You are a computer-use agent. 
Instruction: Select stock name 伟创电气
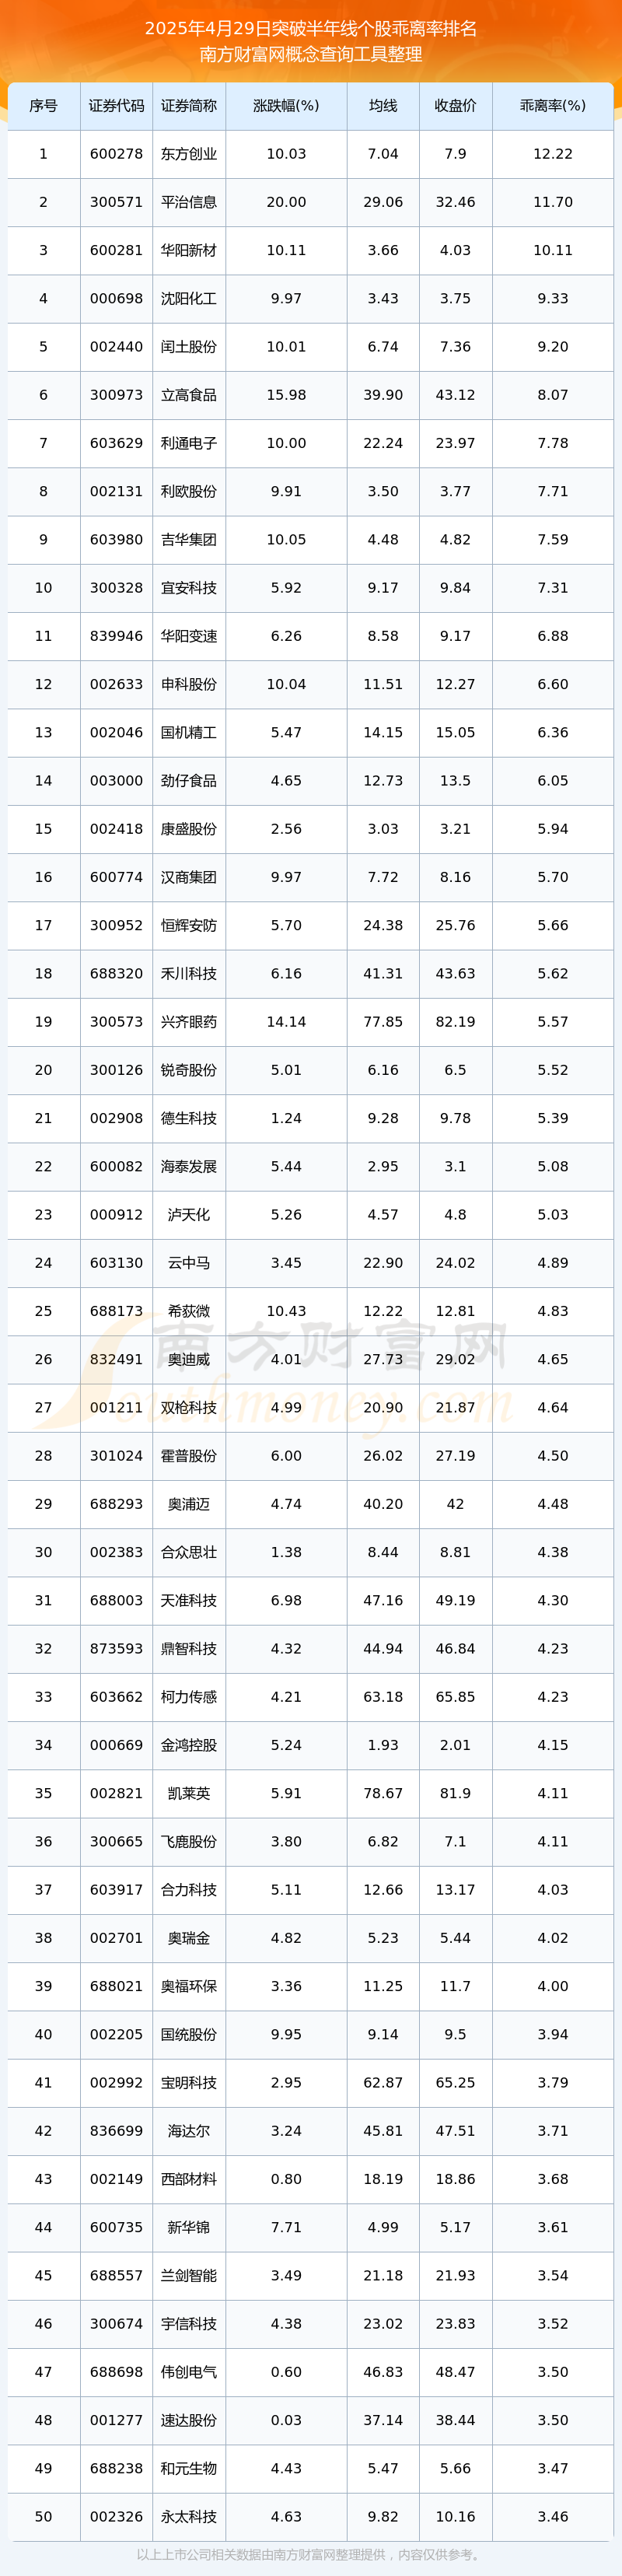[x=189, y=2372]
